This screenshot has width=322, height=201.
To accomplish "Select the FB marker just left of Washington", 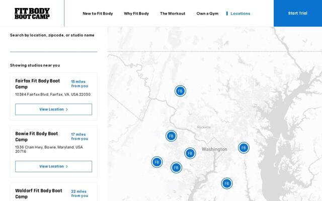I will click(190, 153).
